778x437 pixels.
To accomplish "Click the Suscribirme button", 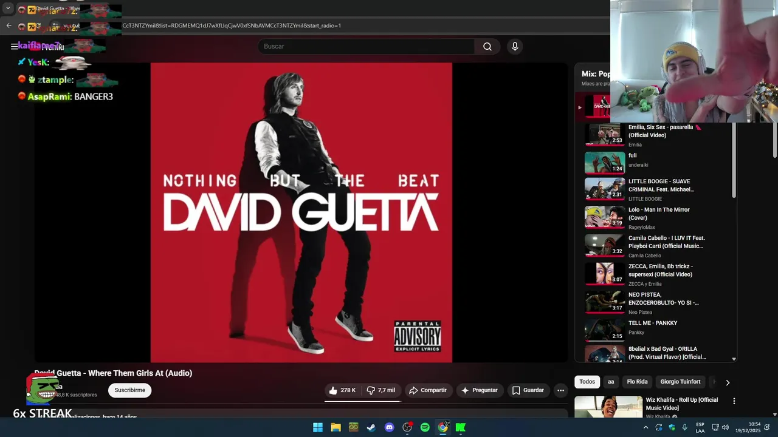I will [x=129, y=390].
